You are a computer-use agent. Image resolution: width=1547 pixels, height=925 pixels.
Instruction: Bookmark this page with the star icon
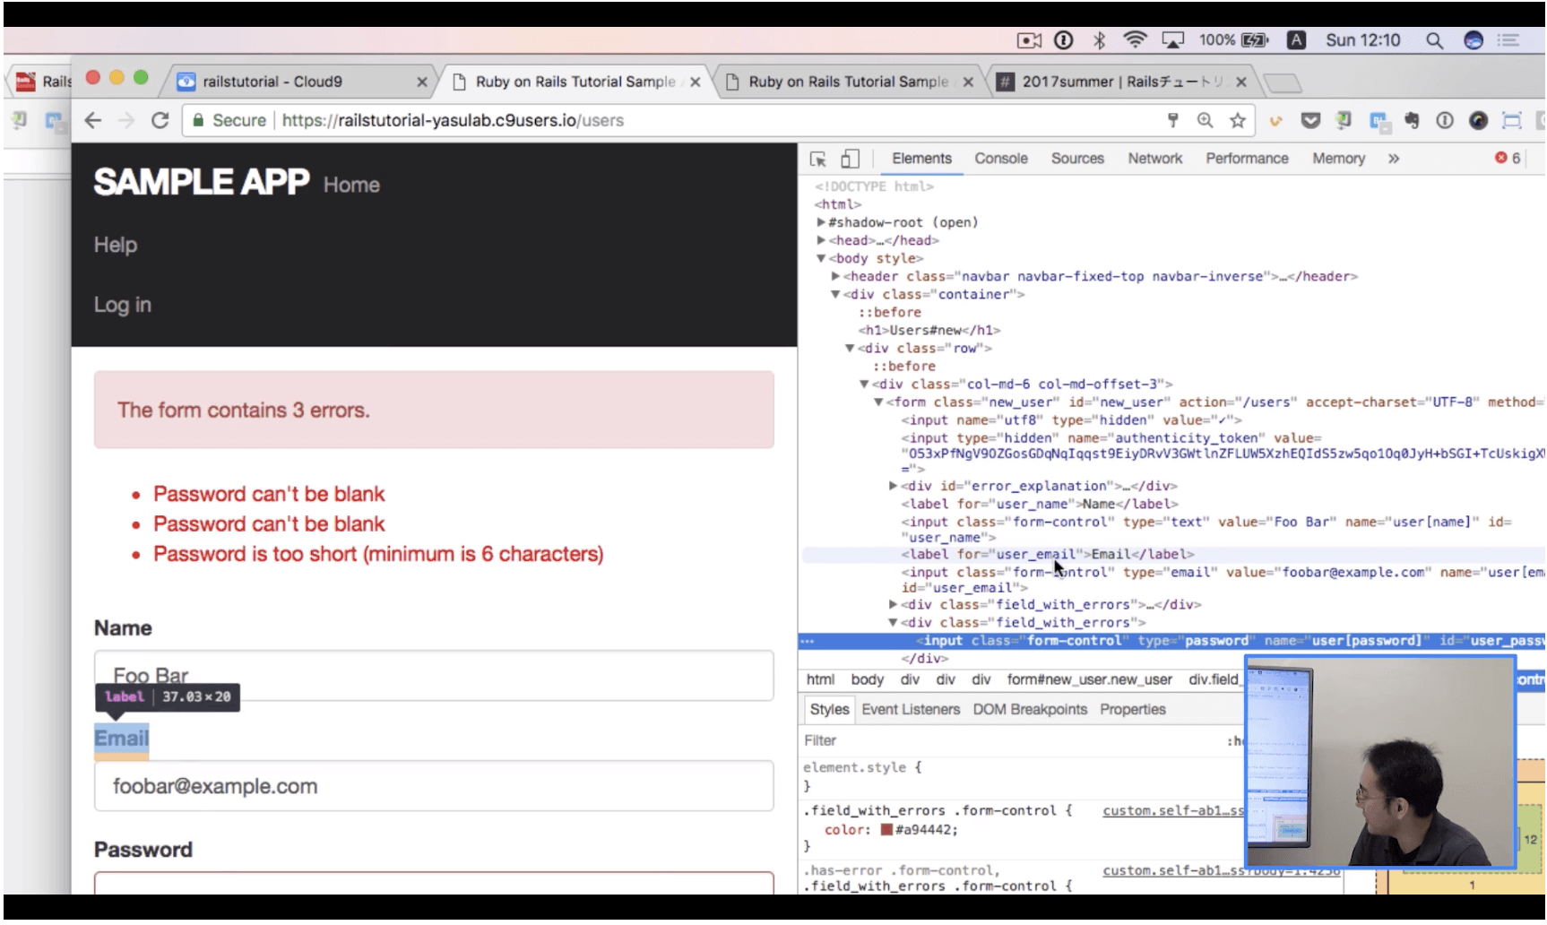(x=1238, y=120)
